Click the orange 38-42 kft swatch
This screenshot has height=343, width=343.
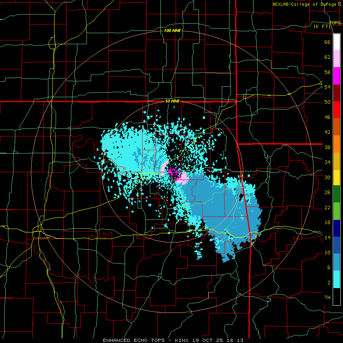coord(337,144)
